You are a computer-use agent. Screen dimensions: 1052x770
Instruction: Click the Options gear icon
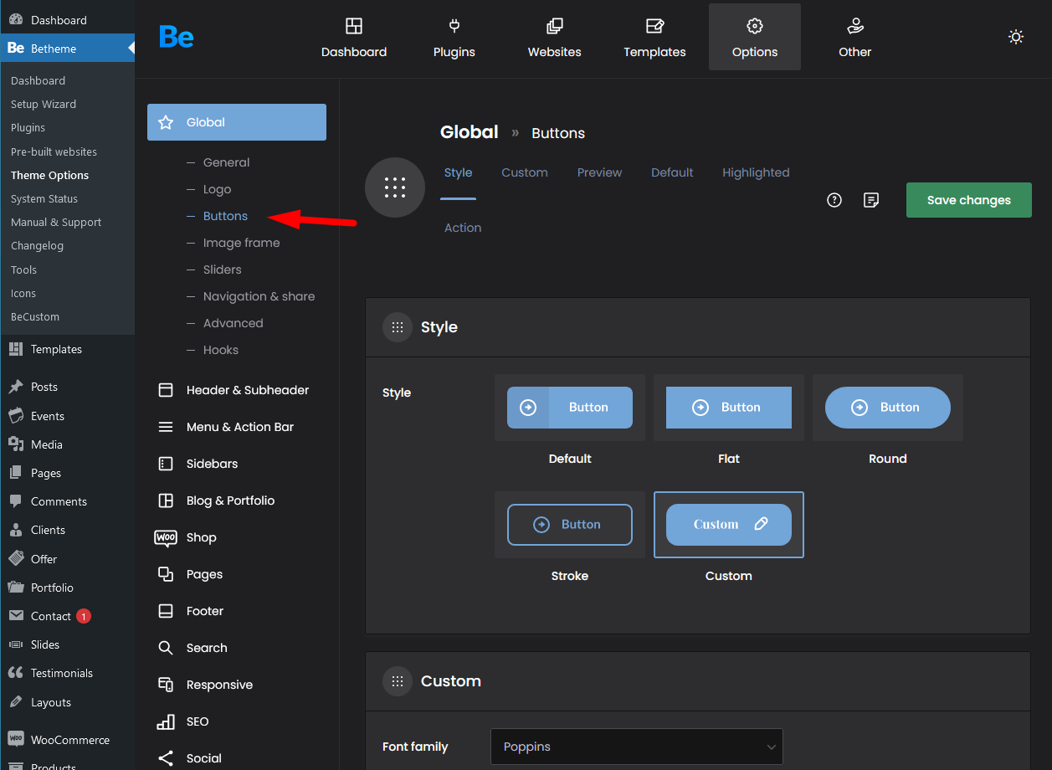755,26
